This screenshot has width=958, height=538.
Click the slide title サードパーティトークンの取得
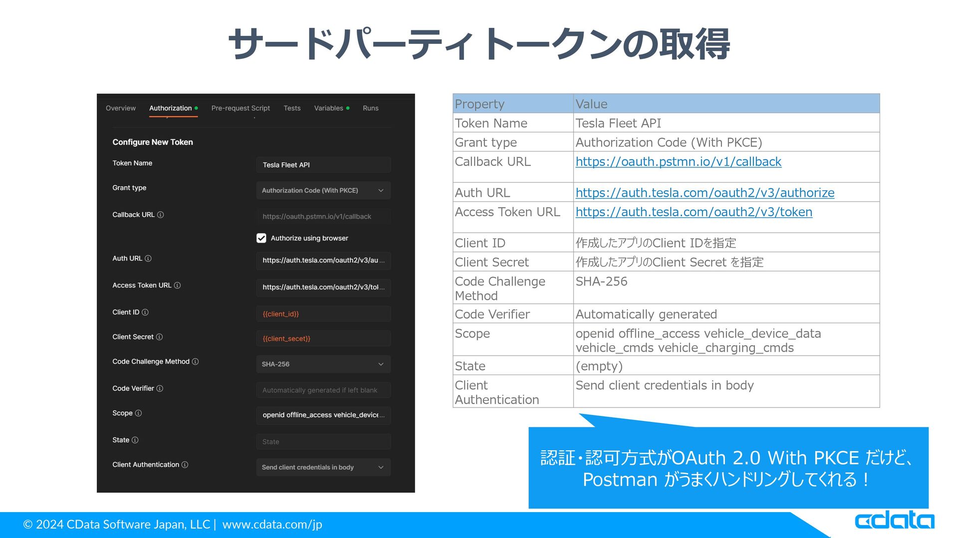(x=479, y=44)
